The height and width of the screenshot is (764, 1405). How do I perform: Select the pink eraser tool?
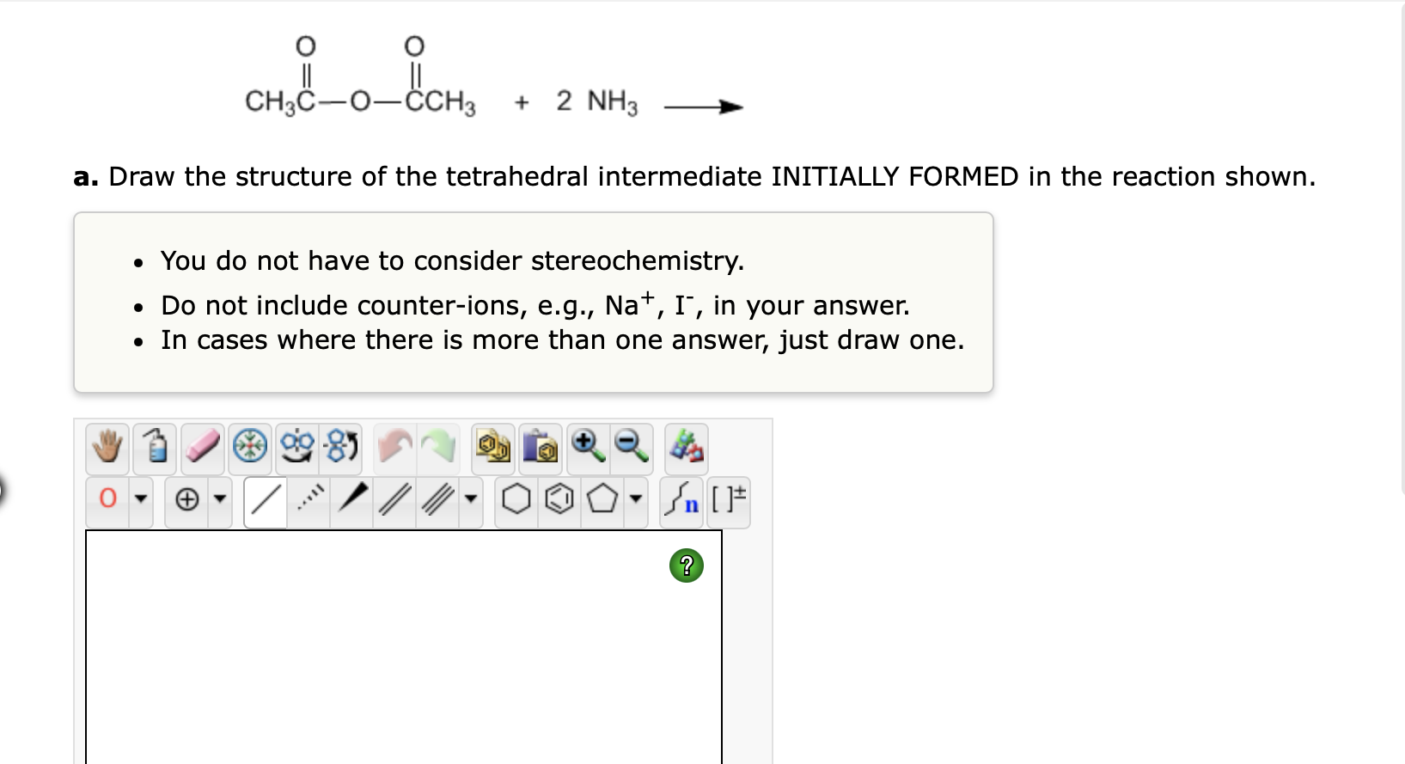point(203,449)
